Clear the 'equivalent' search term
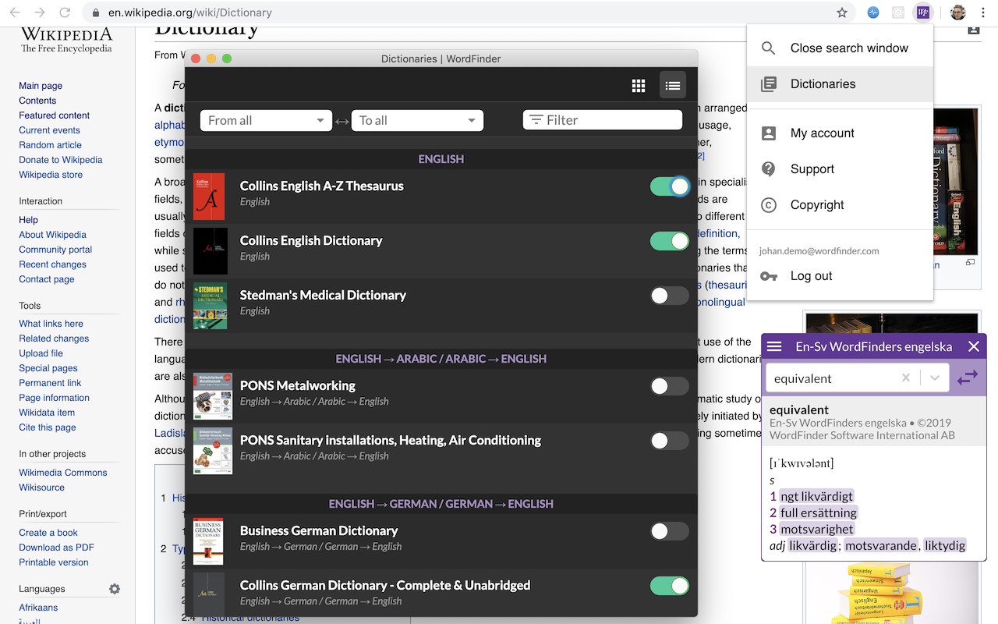998x624 pixels. pos(906,378)
